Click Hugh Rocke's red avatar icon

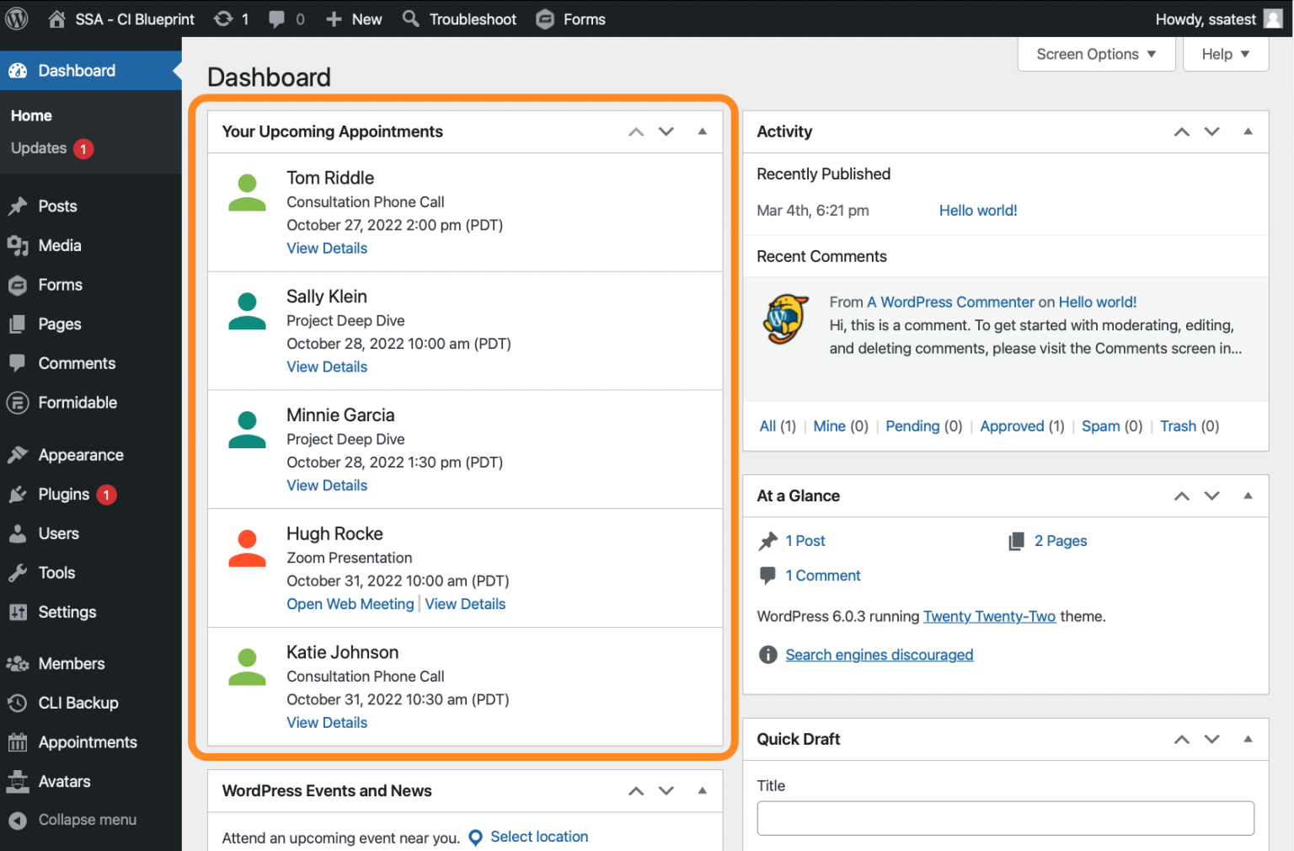click(x=247, y=549)
